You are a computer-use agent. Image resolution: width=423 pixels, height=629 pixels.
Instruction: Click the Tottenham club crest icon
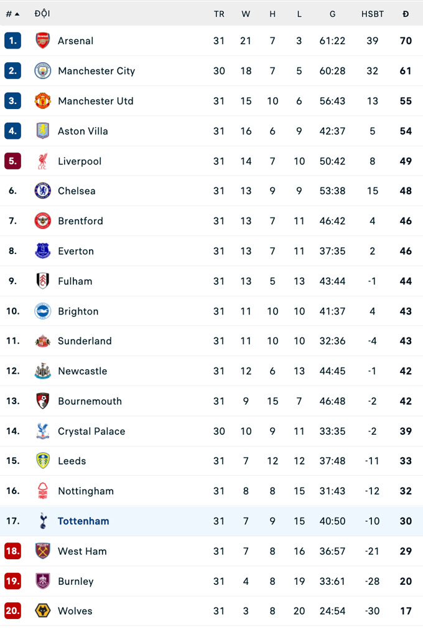(42, 521)
